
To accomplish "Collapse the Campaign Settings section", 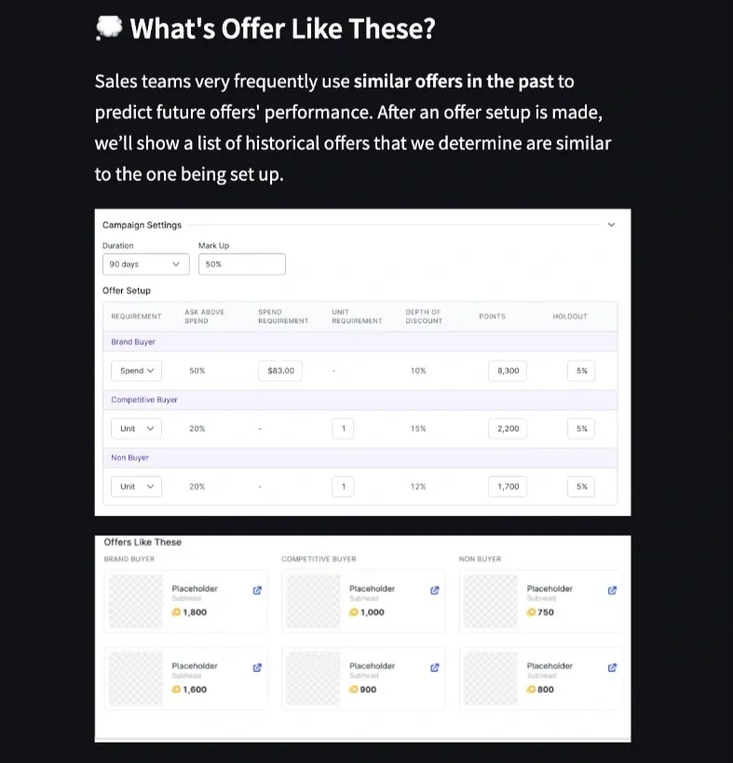I will click(611, 225).
